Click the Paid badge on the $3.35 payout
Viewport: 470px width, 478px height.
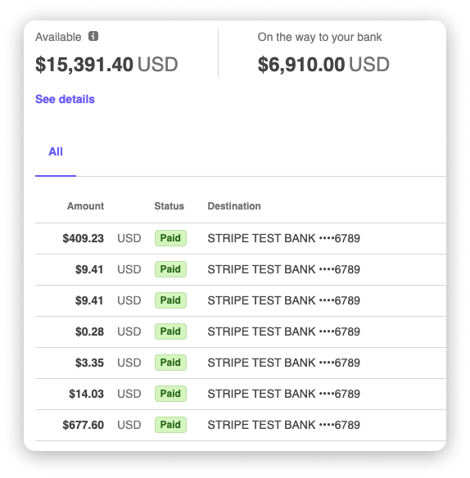point(170,363)
